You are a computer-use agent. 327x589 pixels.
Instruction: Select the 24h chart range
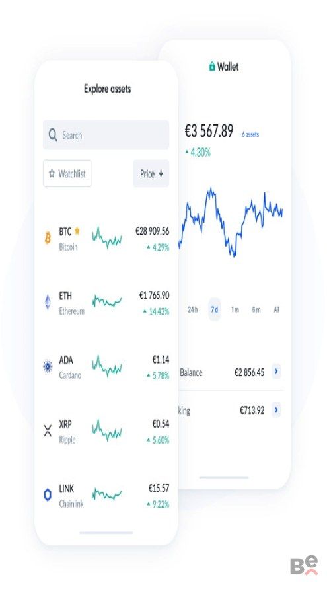point(193,309)
